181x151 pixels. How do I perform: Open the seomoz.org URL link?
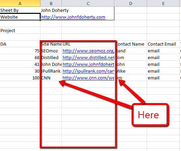coord(88,51)
